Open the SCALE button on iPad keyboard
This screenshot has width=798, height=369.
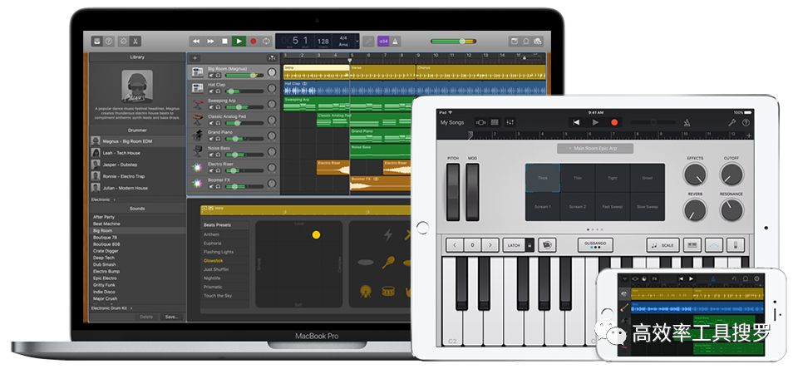tap(663, 245)
